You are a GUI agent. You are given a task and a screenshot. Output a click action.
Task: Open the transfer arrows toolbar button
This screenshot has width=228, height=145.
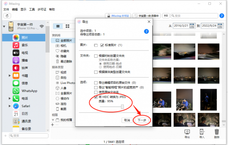click(x=166, y=16)
